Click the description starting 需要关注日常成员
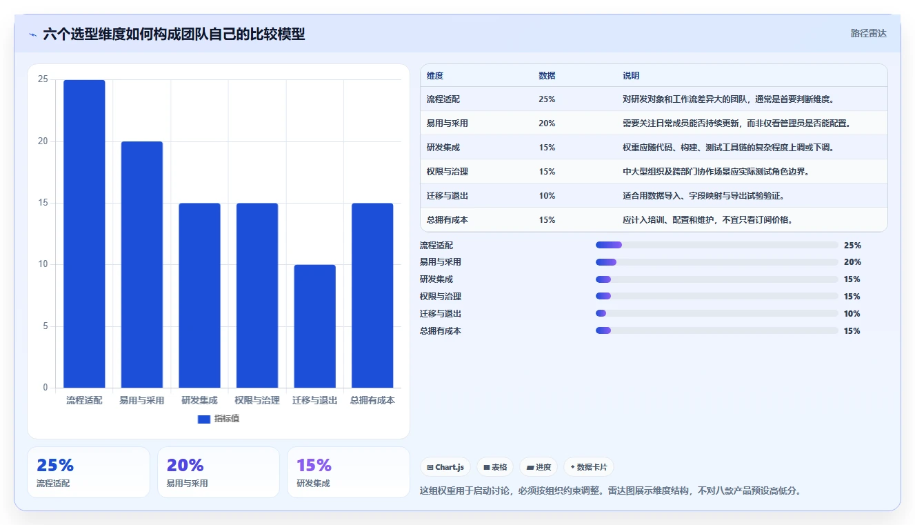This screenshot has height=525, width=915. pos(737,123)
